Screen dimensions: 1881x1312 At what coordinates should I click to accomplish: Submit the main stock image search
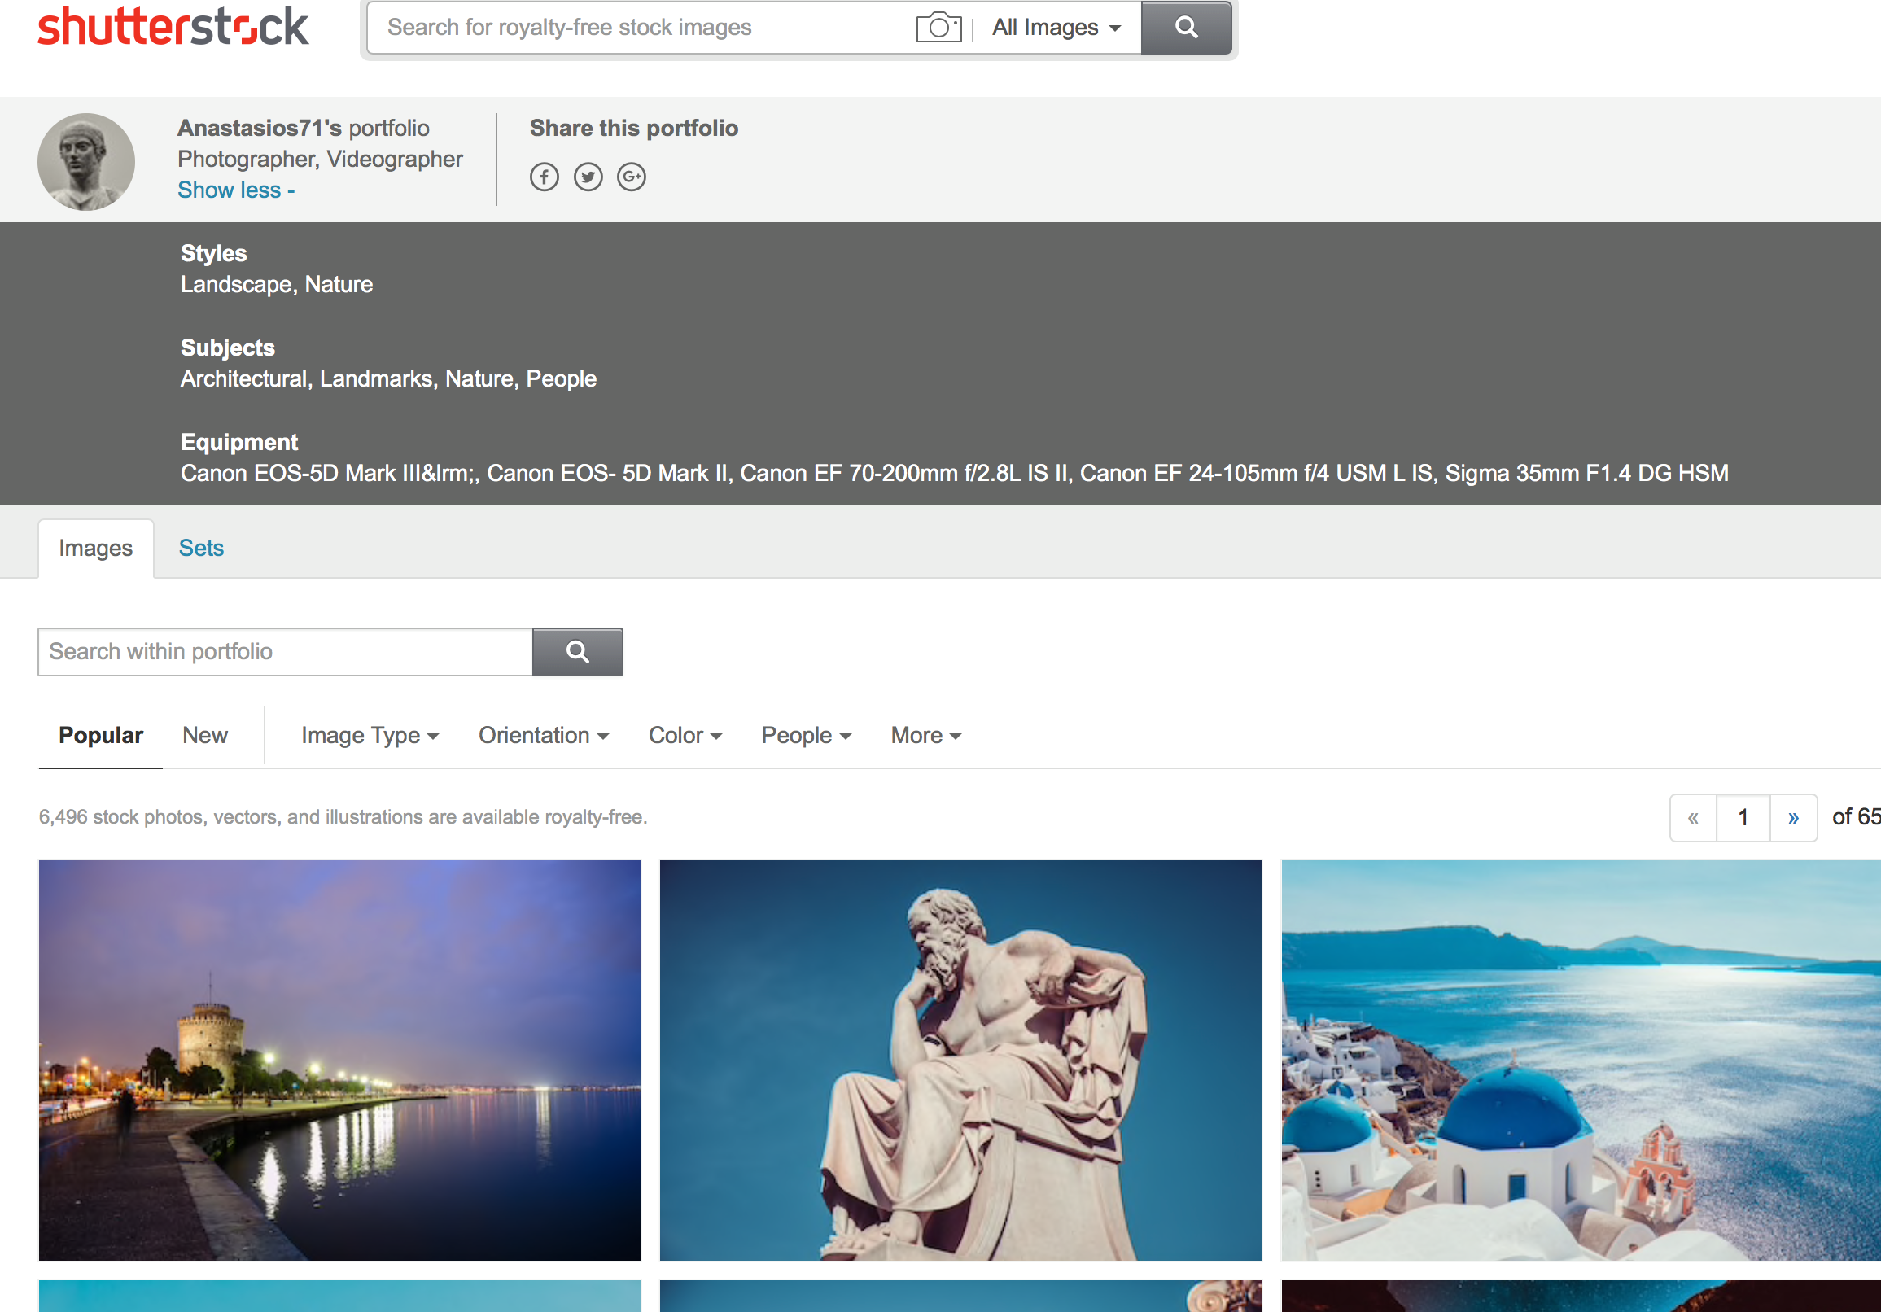point(1185,28)
